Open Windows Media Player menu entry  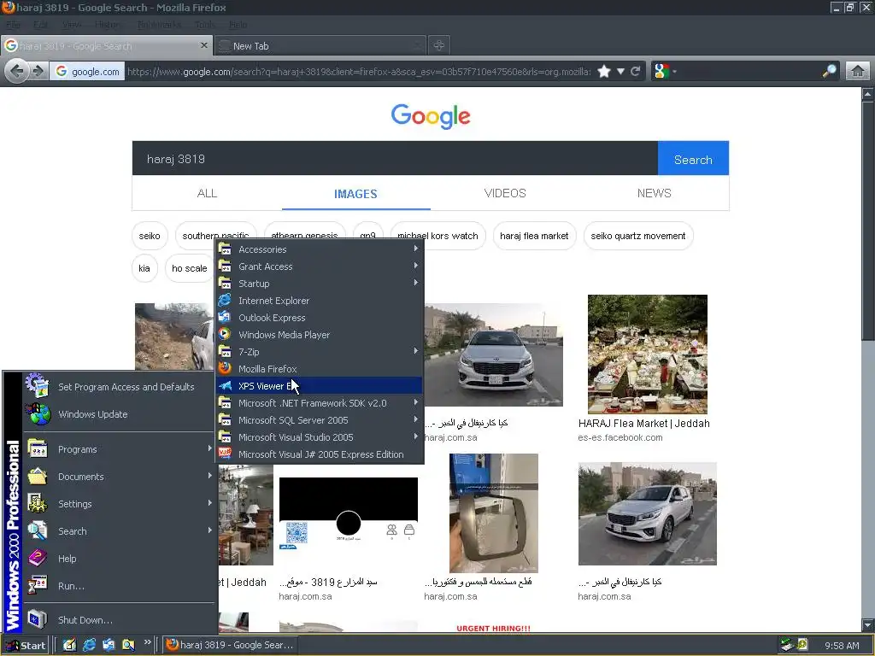(x=320, y=335)
